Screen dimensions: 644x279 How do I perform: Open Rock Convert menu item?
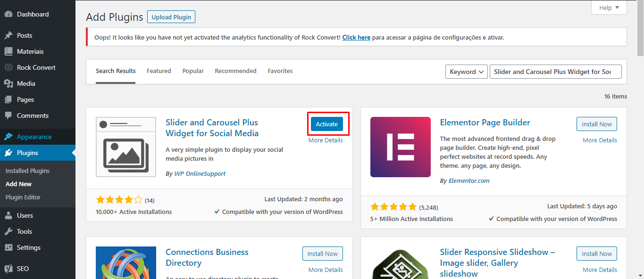point(38,67)
